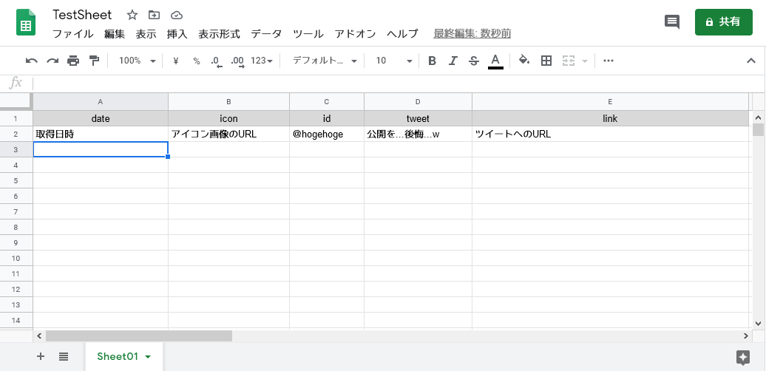
Task: Click the undo arrow icon
Action: point(32,61)
